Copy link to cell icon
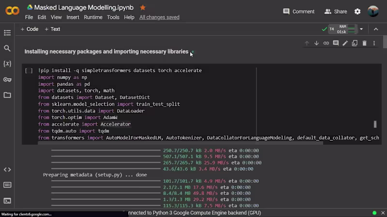 [x=326, y=43]
